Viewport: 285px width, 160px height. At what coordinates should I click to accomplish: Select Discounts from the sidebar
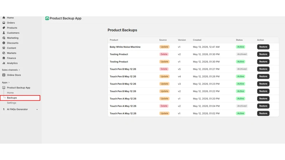12,43
